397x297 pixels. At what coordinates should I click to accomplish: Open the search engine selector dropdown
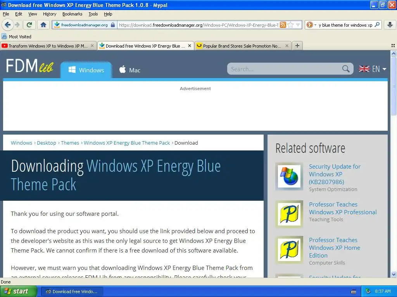pyautogui.click(x=311, y=25)
